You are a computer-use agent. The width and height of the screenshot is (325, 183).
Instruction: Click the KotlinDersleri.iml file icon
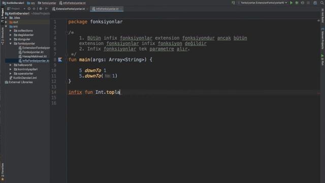(11, 78)
